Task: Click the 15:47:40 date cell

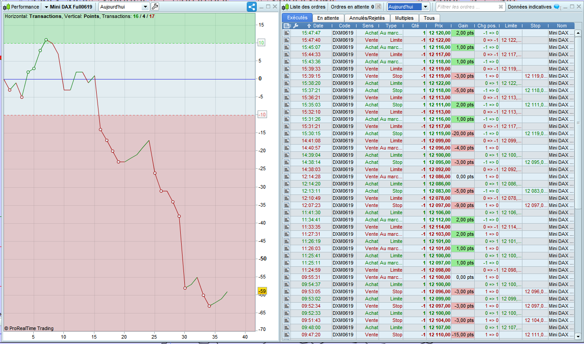Action: [311, 40]
